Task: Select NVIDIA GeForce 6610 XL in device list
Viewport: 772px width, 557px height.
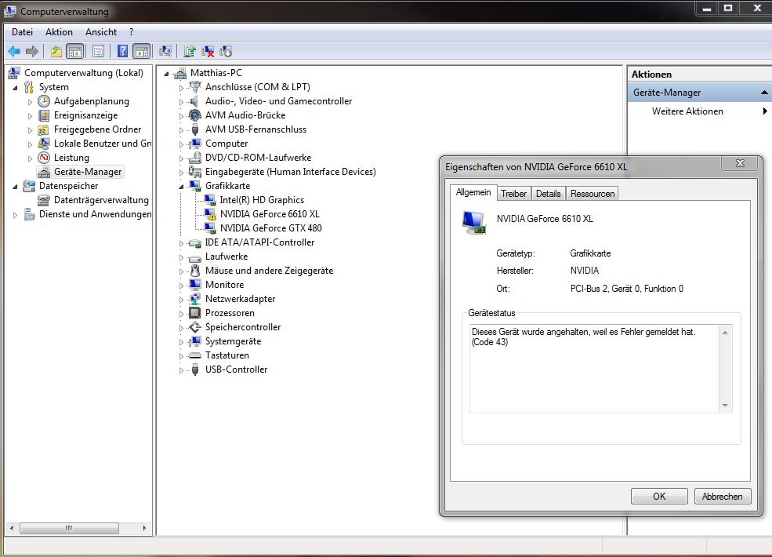Action: point(270,214)
